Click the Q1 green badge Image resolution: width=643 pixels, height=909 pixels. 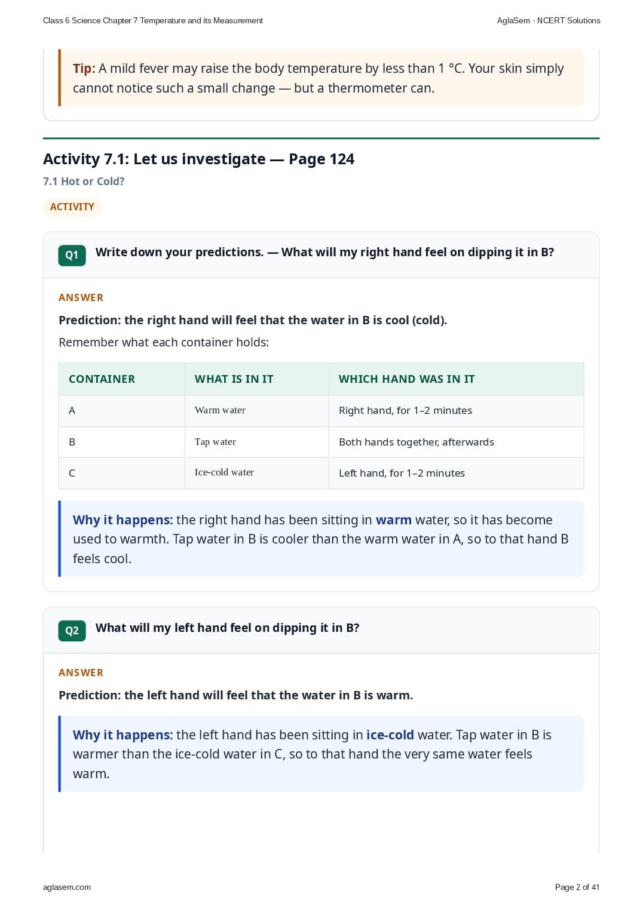[72, 255]
